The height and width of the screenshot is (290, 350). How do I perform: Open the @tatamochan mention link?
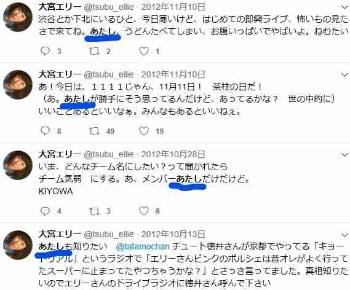click(143, 246)
